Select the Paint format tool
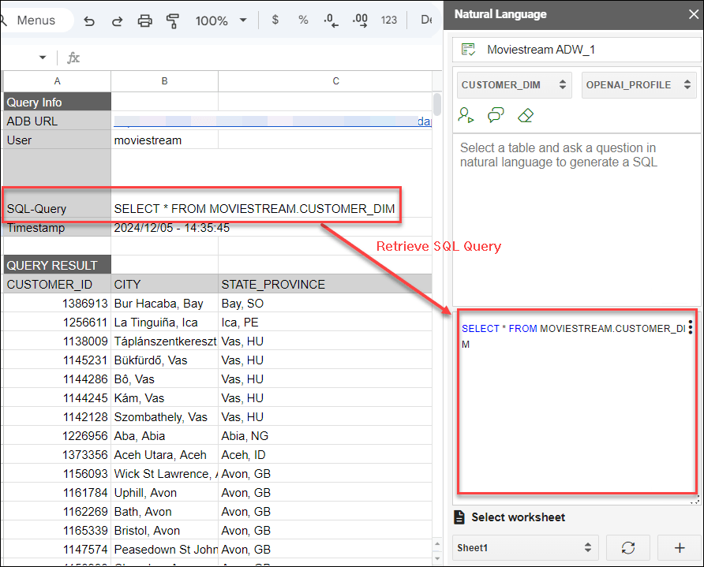704x567 pixels. [x=173, y=21]
